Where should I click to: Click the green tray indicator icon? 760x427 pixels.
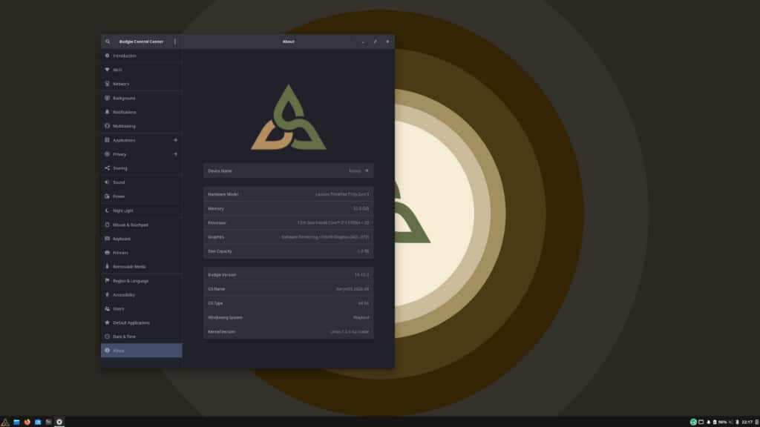click(693, 422)
